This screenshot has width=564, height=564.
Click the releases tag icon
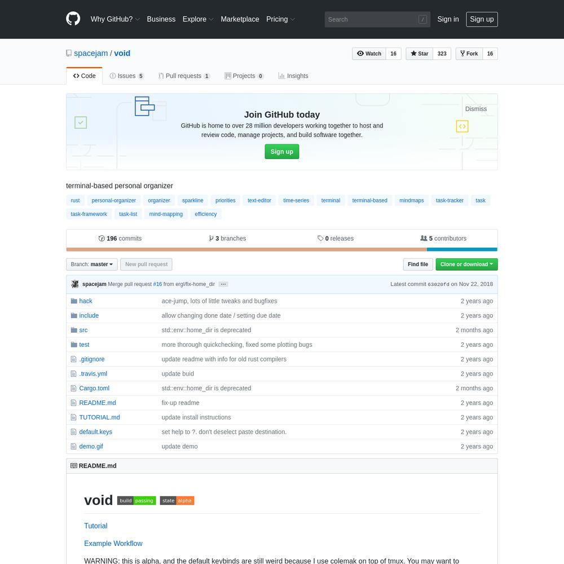(320, 238)
